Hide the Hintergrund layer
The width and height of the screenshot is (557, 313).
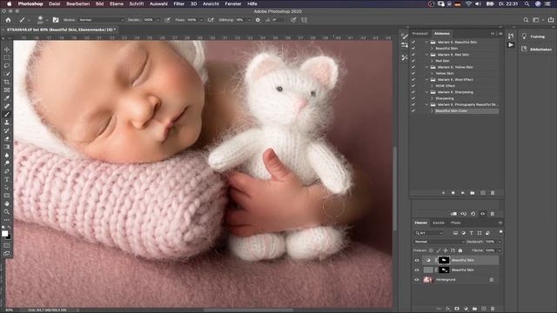coord(417,280)
